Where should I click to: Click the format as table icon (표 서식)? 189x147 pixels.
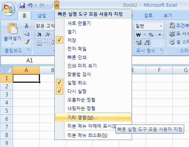click(x=172, y=34)
